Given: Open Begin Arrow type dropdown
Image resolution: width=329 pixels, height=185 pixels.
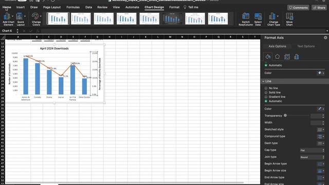Looking at the screenshot, I should (321, 164).
